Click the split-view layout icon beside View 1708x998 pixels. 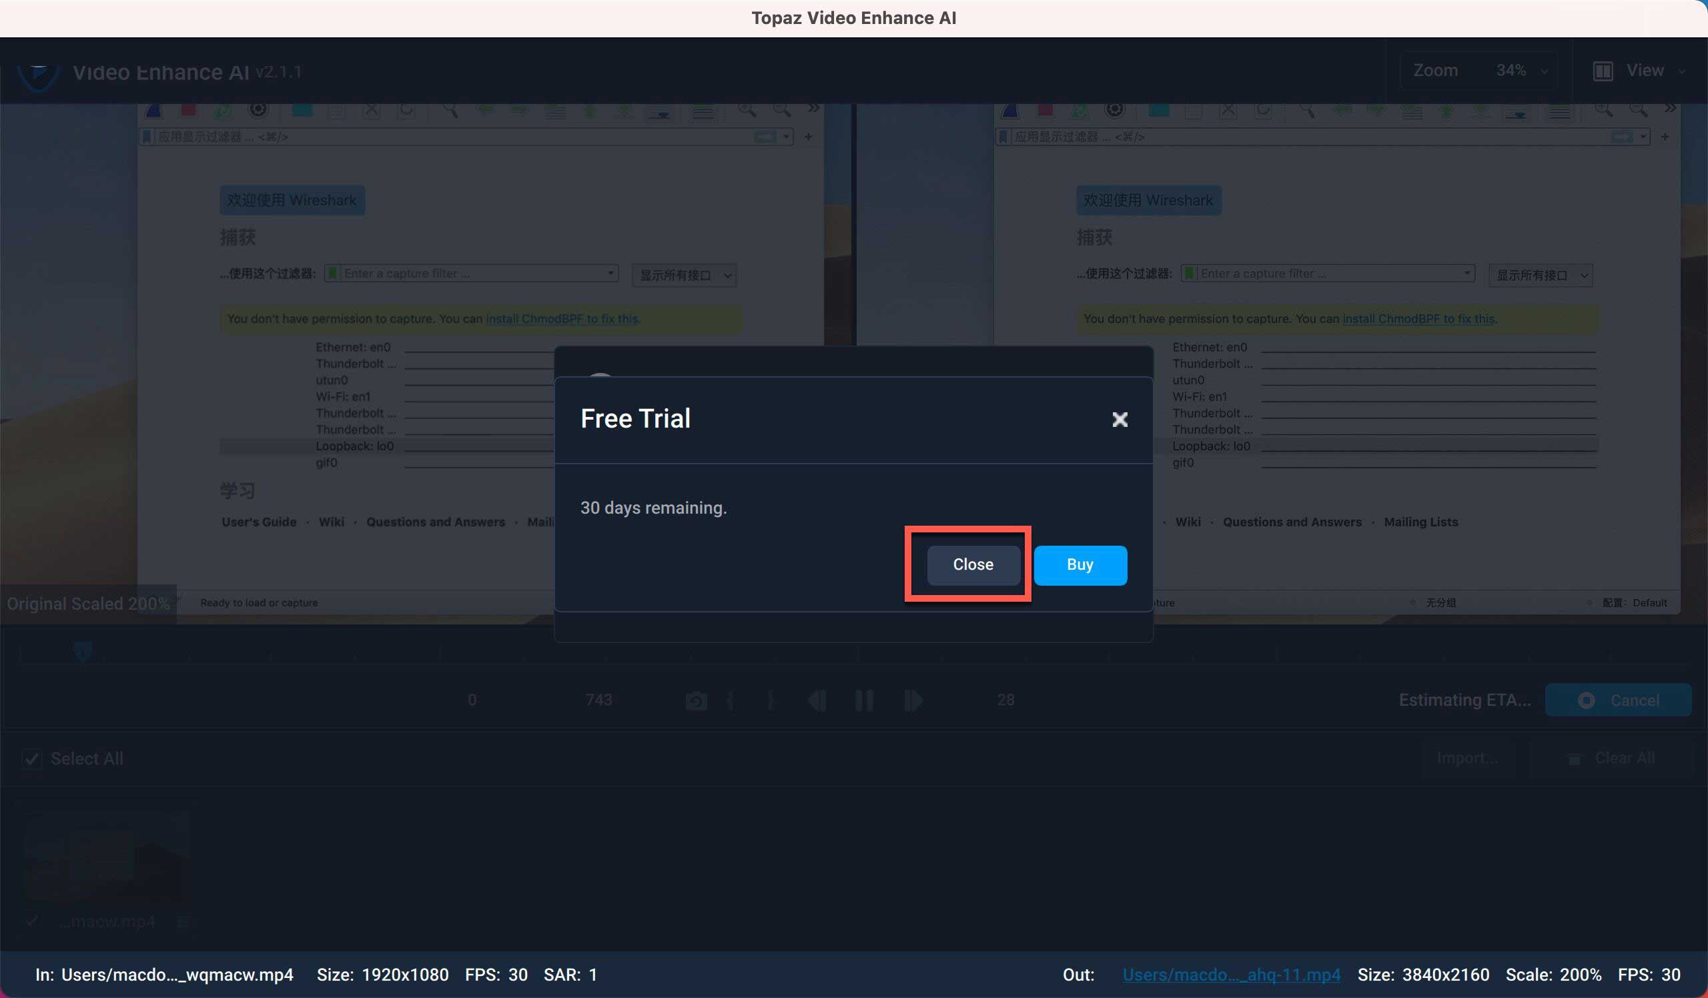click(1603, 71)
